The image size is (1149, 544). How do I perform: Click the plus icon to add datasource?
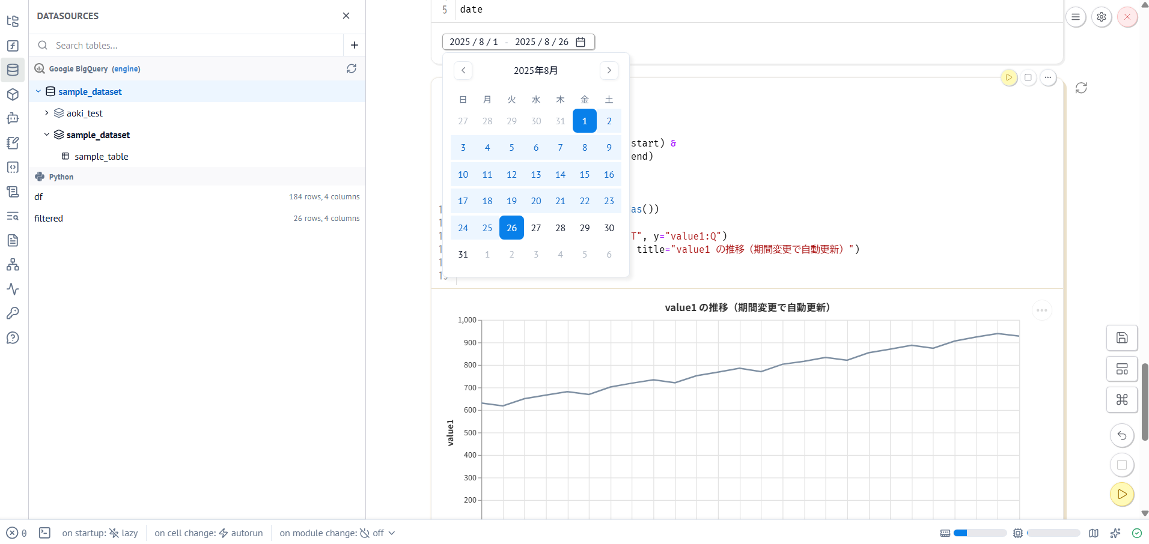click(x=355, y=45)
